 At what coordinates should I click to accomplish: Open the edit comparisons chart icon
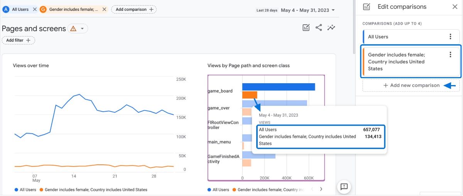[x=306, y=27]
